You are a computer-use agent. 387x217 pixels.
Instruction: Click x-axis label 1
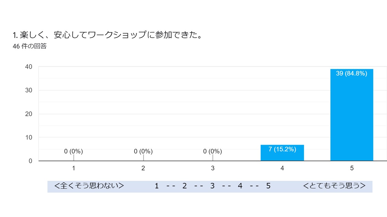coord(73,168)
